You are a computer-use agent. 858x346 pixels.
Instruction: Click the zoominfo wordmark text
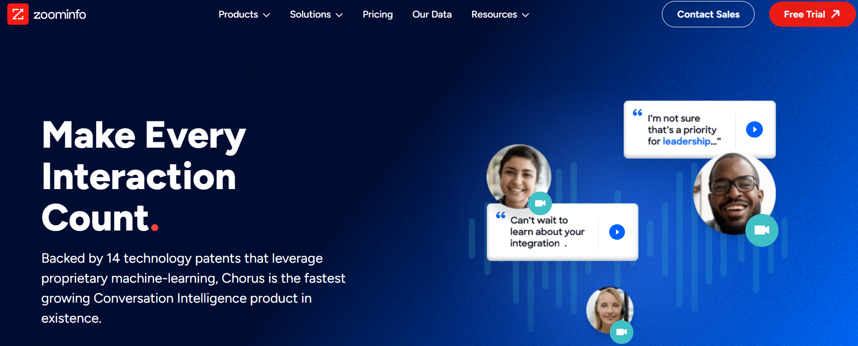pos(60,15)
